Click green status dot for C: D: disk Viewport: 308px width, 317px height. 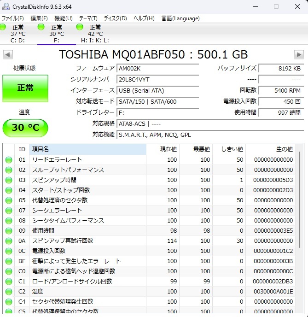3,27
